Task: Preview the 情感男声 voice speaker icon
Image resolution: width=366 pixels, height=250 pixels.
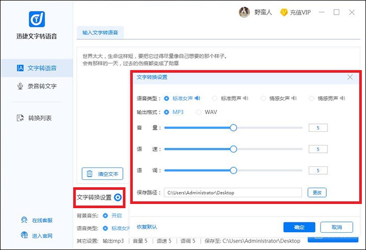Action: point(342,98)
